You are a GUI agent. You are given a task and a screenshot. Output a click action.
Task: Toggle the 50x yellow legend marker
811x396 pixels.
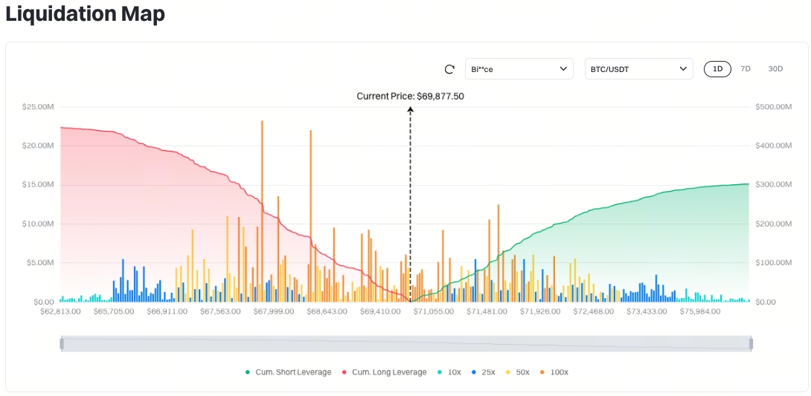[507, 372]
